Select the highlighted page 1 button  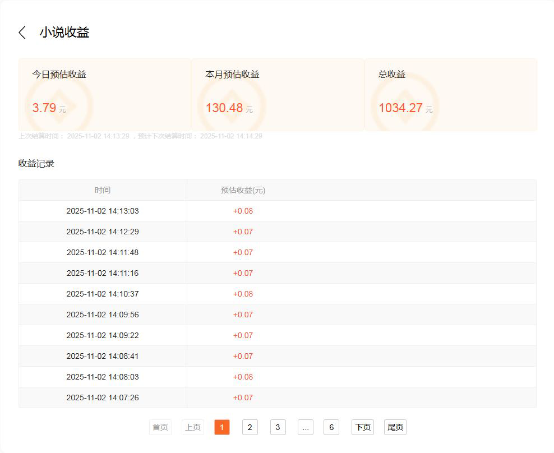tap(221, 427)
